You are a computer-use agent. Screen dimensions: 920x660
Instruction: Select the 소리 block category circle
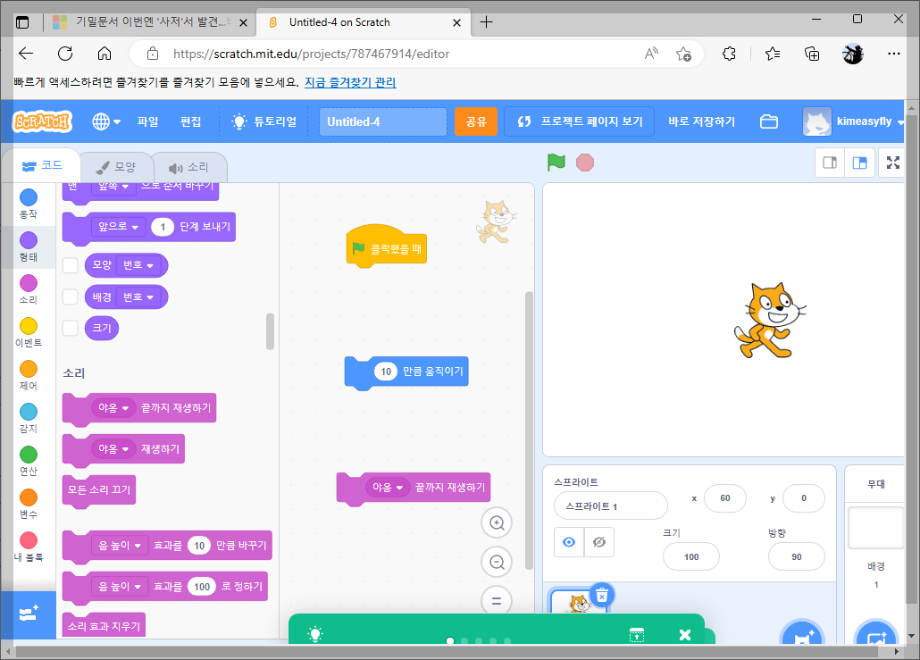(29, 283)
